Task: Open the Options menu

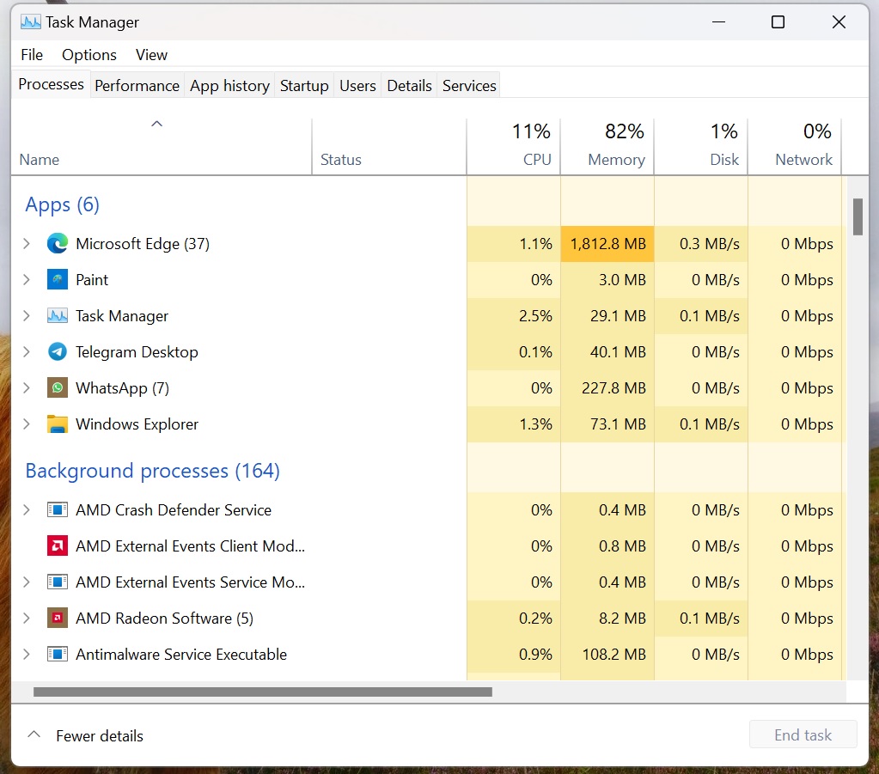Action: (x=89, y=55)
